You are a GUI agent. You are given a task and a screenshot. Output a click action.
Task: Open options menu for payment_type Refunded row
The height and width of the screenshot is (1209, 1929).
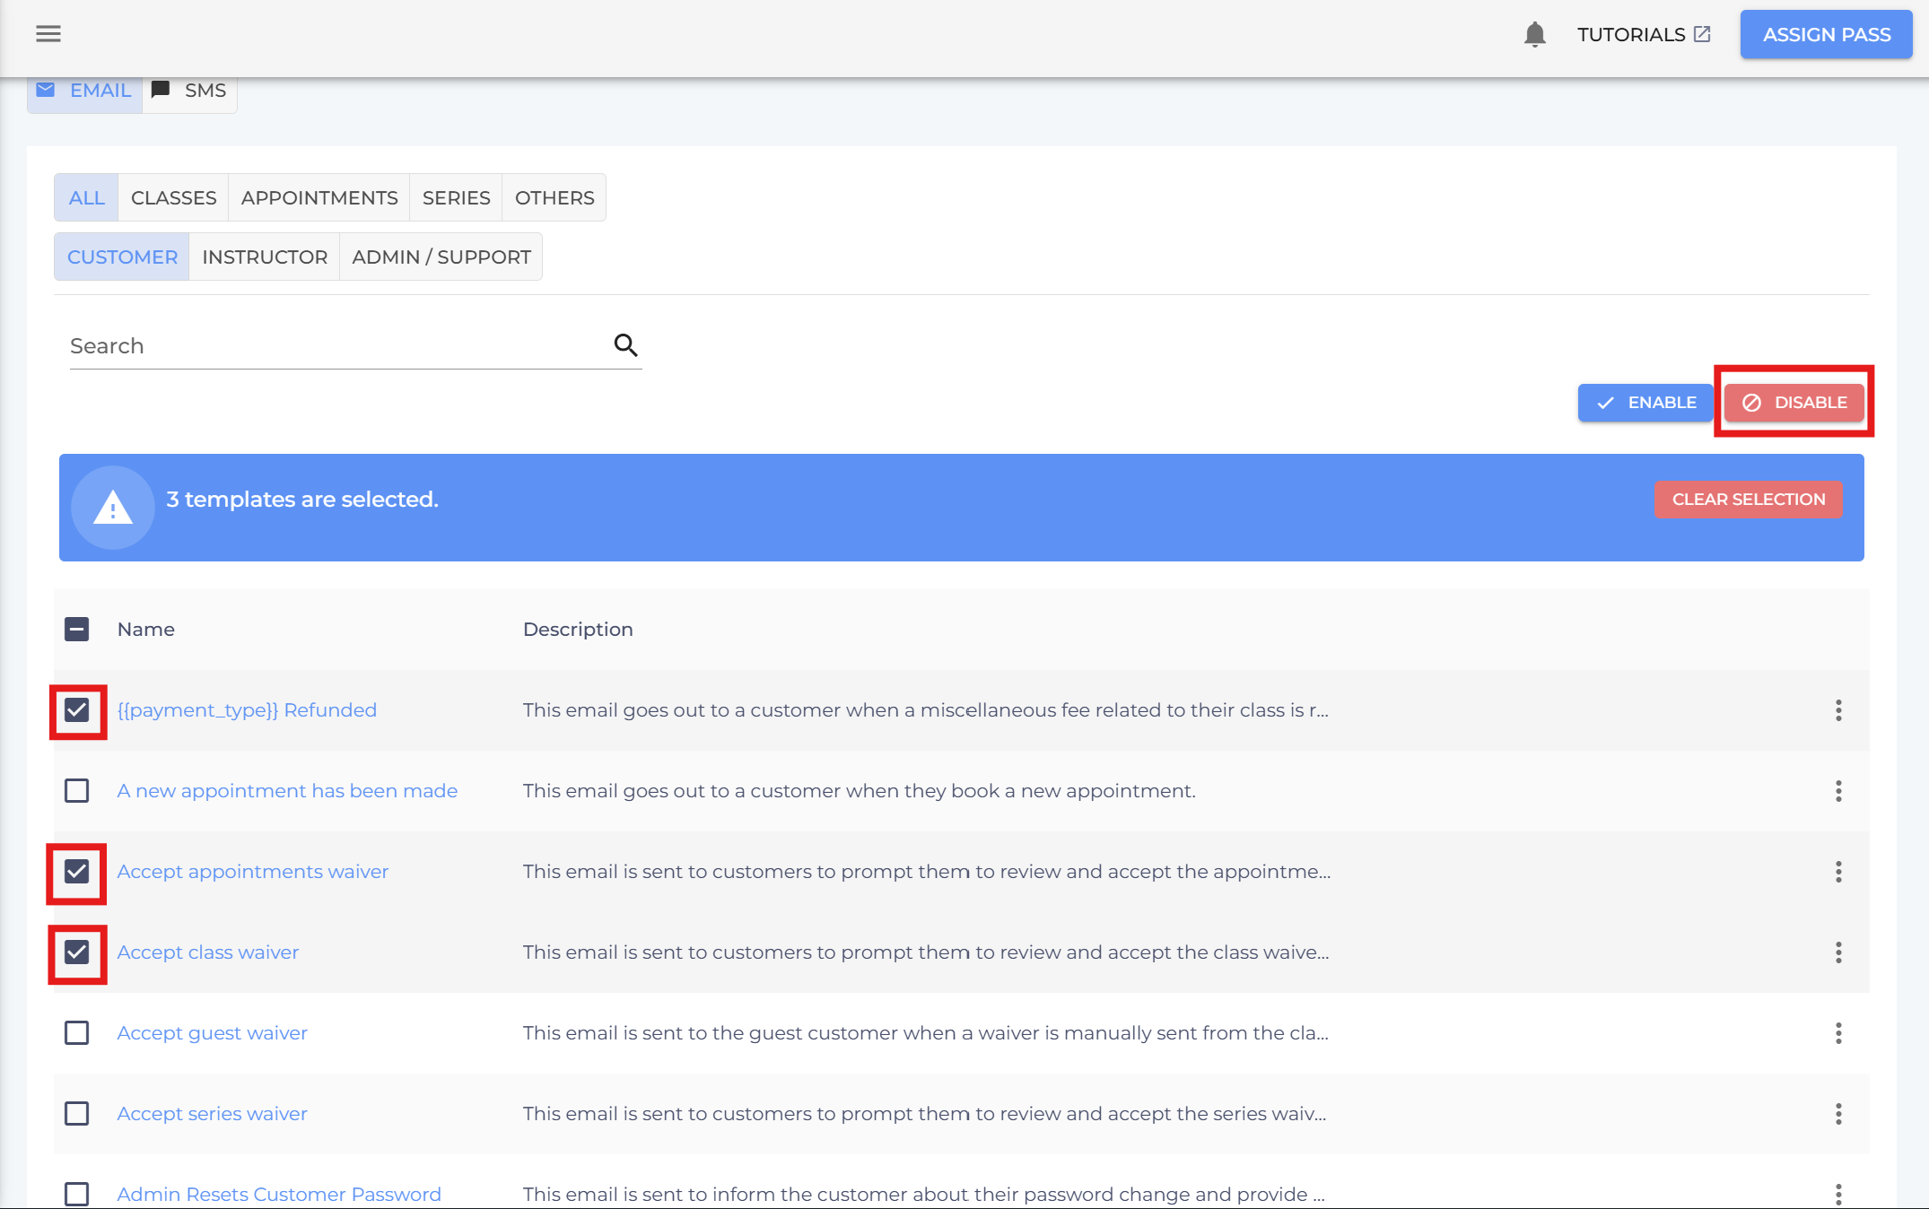point(1838,710)
